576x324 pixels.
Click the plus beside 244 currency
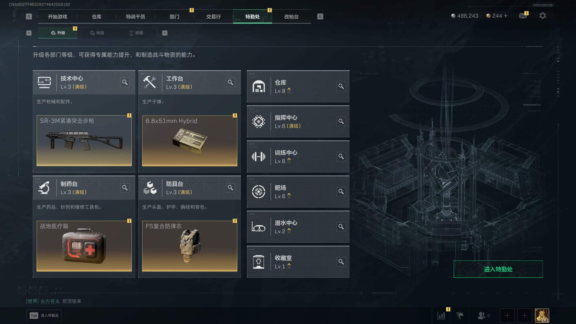coord(506,16)
